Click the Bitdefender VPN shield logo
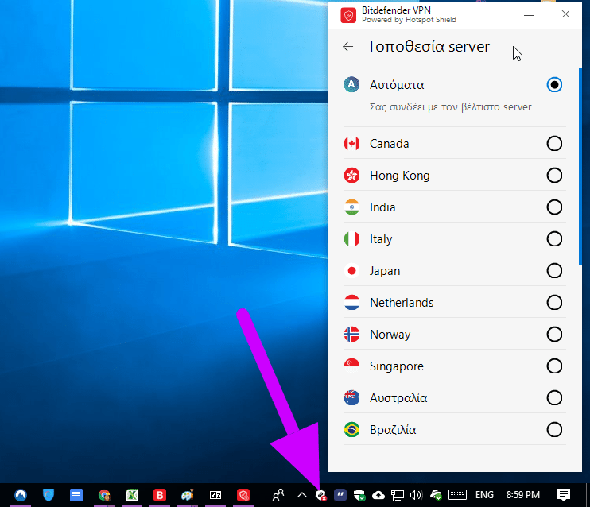The image size is (590, 507). click(x=348, y=15)
